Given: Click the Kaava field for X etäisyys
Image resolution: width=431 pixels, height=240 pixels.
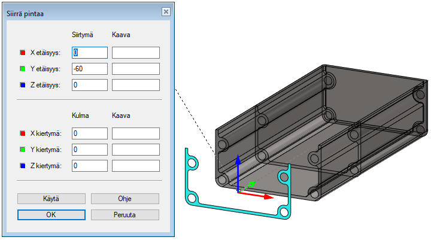Looking at the screenshot, I should tap(135, 53).
